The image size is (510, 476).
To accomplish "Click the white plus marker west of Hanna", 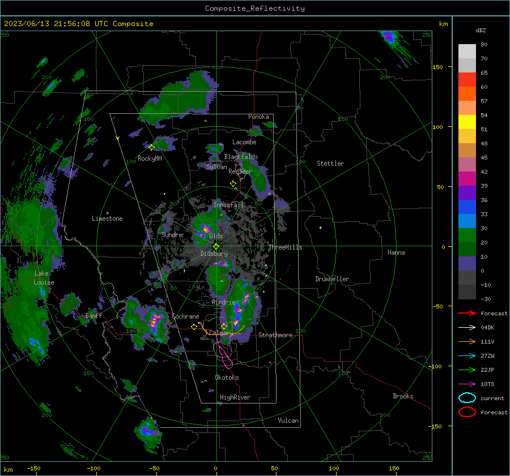I will (x=320, y=228).
